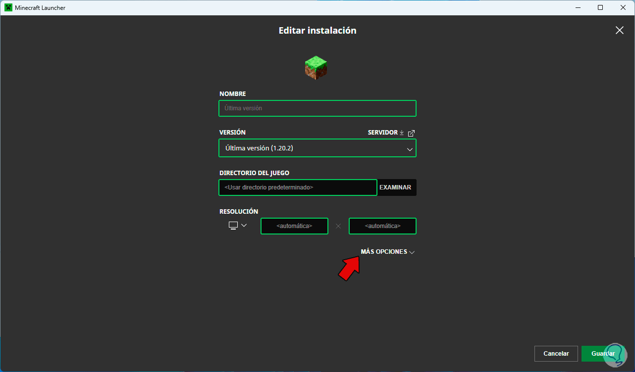Click the resolution width field
The width and height of the screenshot is (635, 372).
coord(294,226)
